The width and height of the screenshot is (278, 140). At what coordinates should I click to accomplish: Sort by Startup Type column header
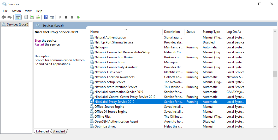point(211,32)
